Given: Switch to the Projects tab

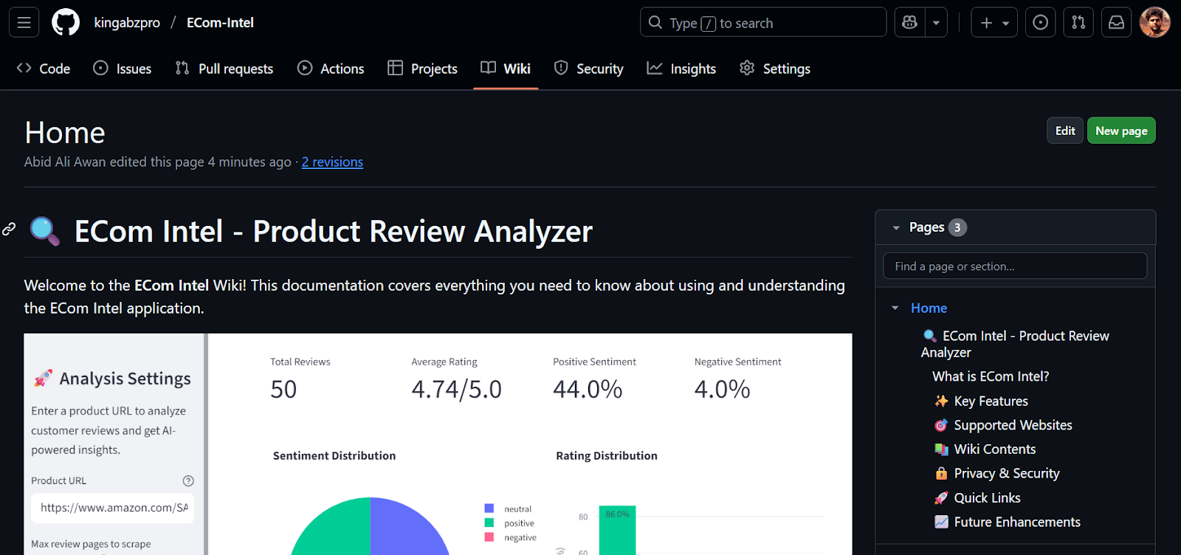Looking at the screenshot, I should click(x=423, y=69).
